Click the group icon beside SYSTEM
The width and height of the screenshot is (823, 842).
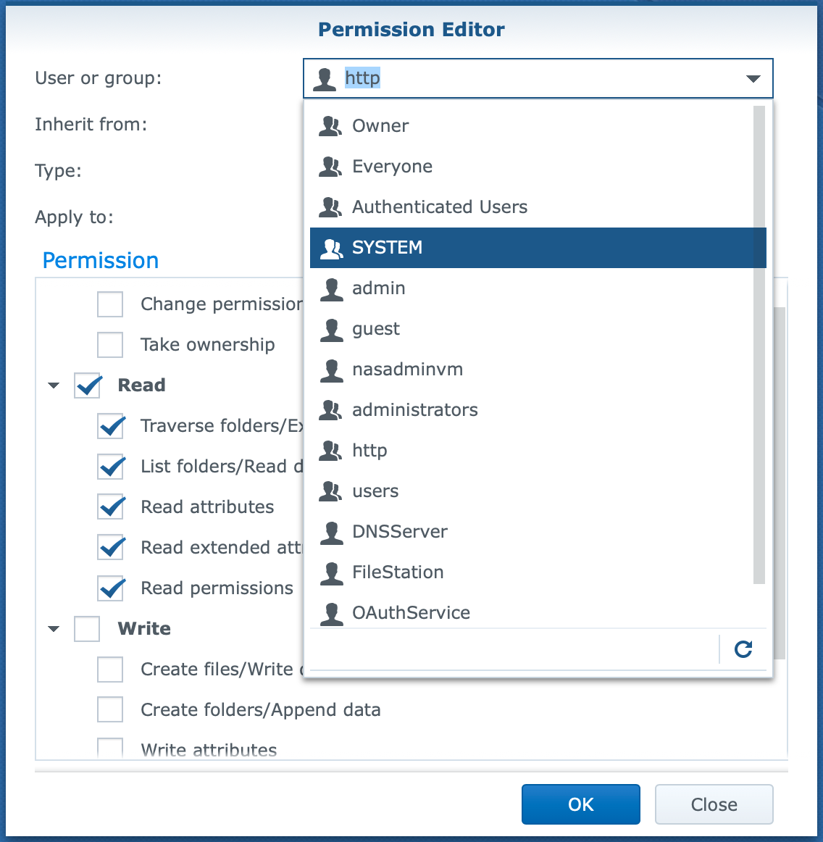[x=331, y=248]
